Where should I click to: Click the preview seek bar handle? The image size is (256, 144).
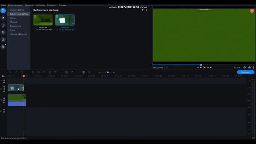tap(201, 65)
